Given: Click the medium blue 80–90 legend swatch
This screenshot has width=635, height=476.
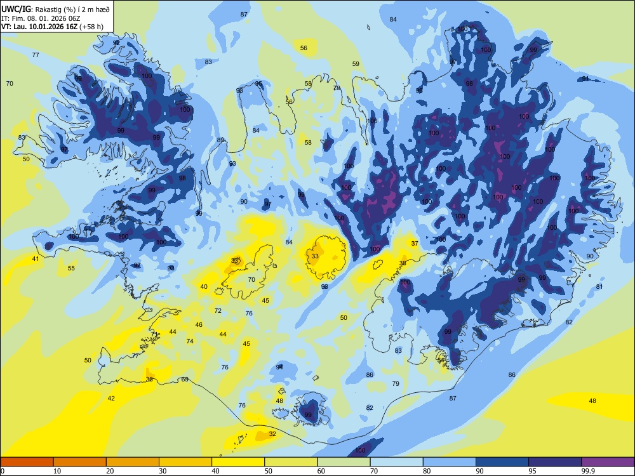Looking at the screenshot, I should click(449, 462).
